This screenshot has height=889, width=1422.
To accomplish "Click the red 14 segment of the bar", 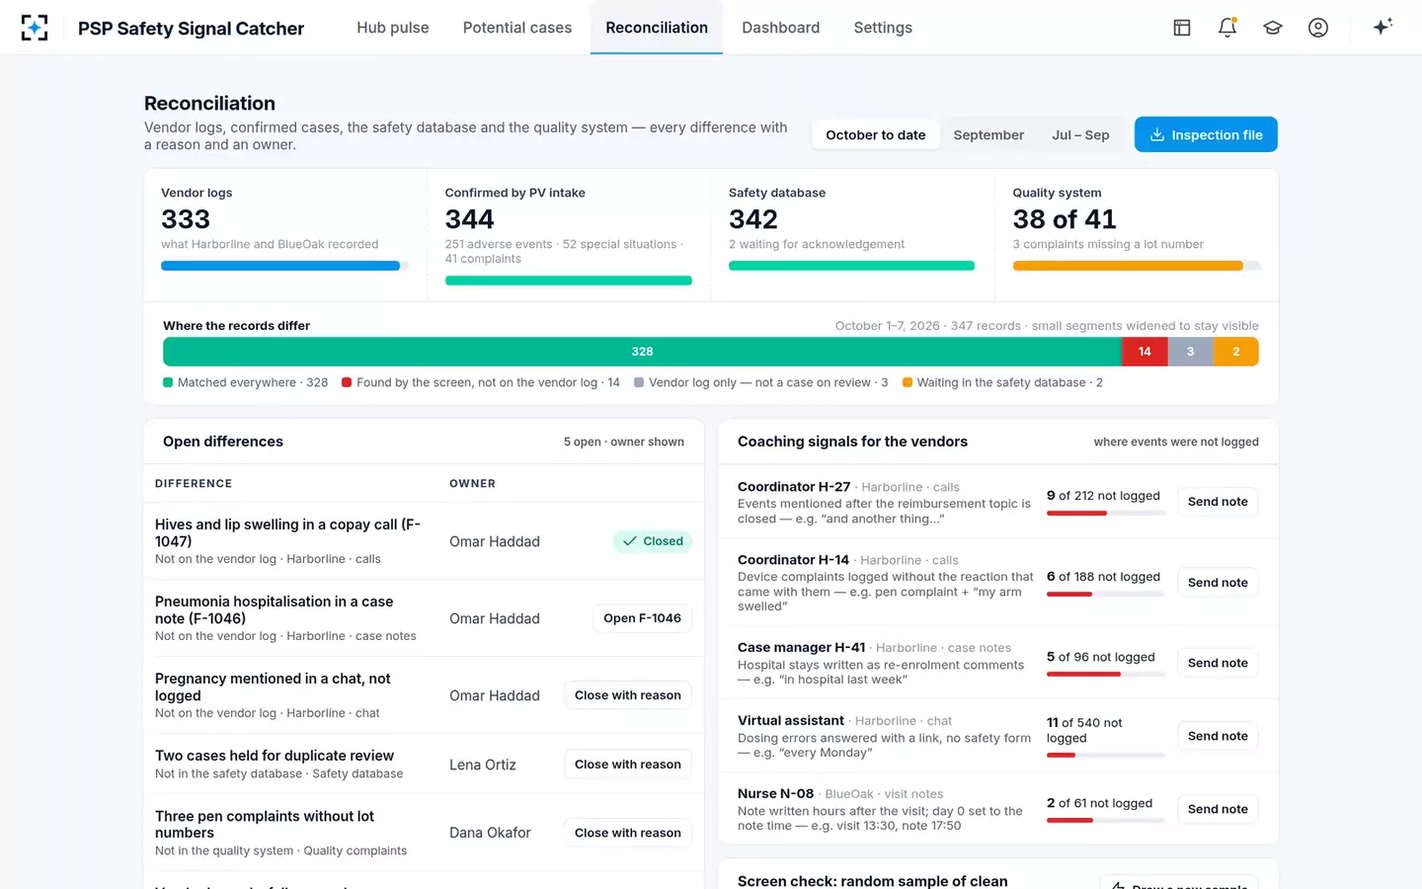I will [1145, 352].
